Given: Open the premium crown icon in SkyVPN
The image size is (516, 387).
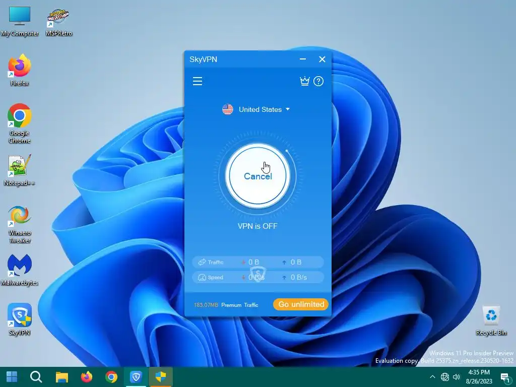Looking at the screenshot, I should click(305, 81).
